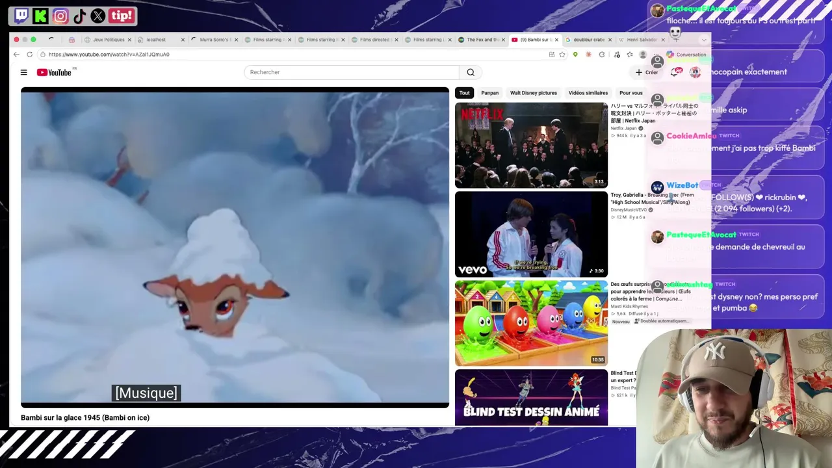Click the TikTok logo in the stream overlay
Viewport: 832px width, 468px height.
[x=79, y=16]
